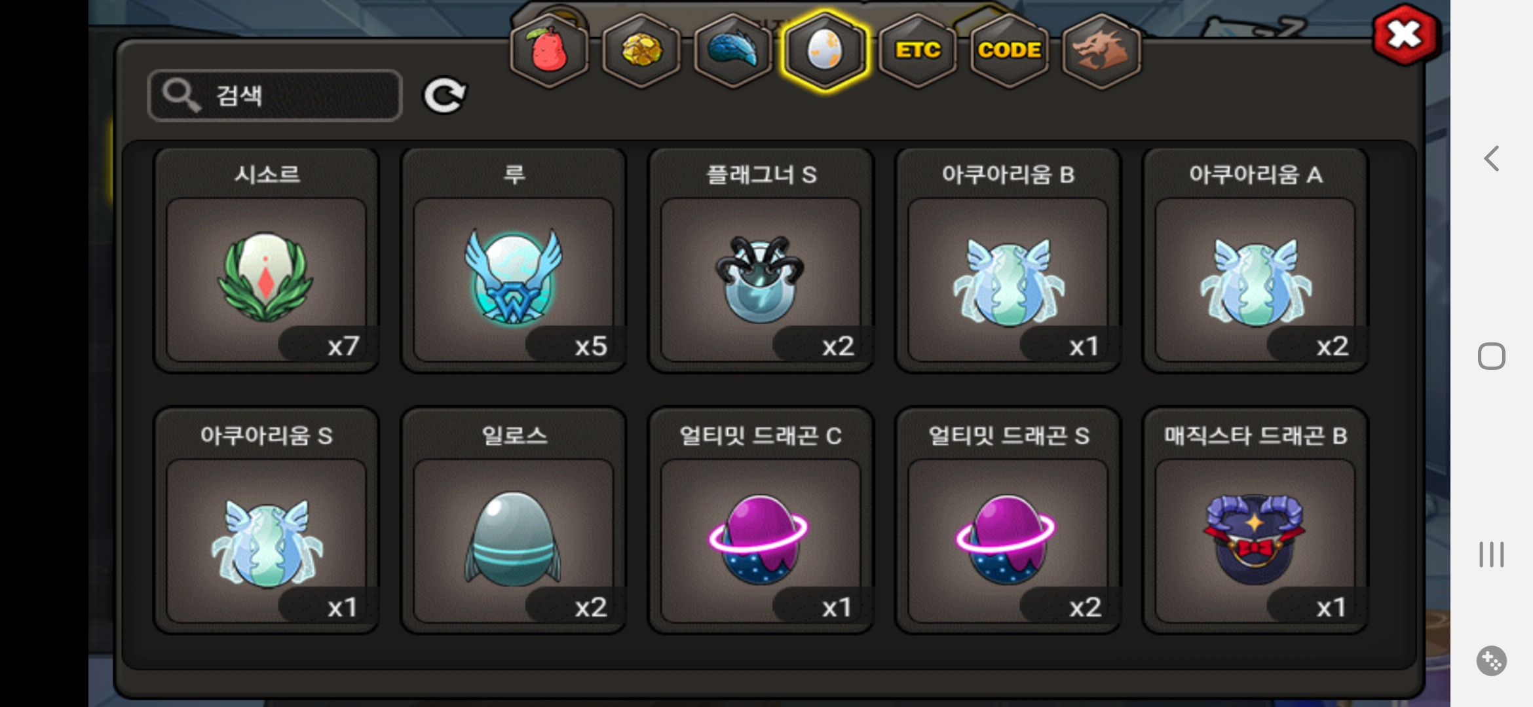Select the 얼티밋 드래곤 C egg

(x=761, y=520)
